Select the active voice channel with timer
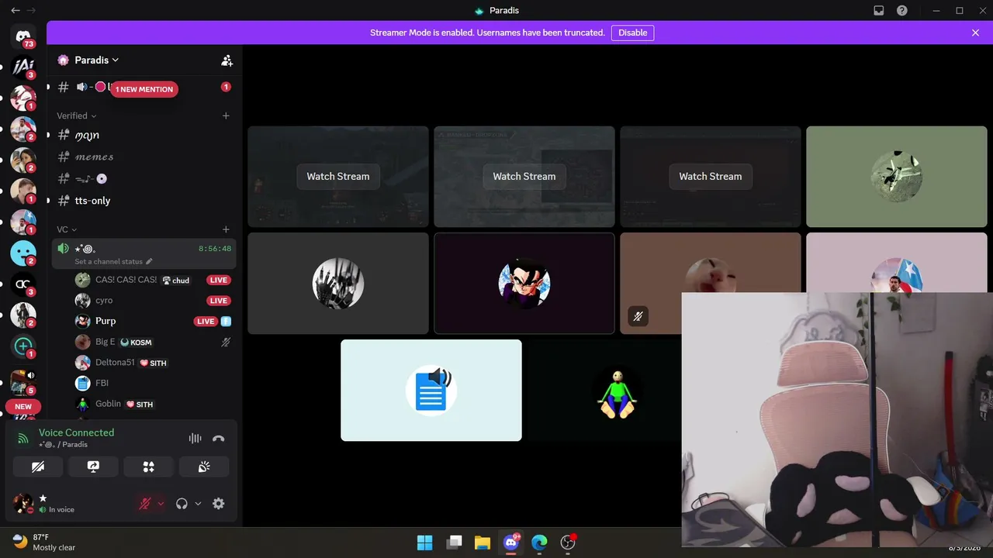The height and width of the screenshot is (558, 993). point(144,253)
